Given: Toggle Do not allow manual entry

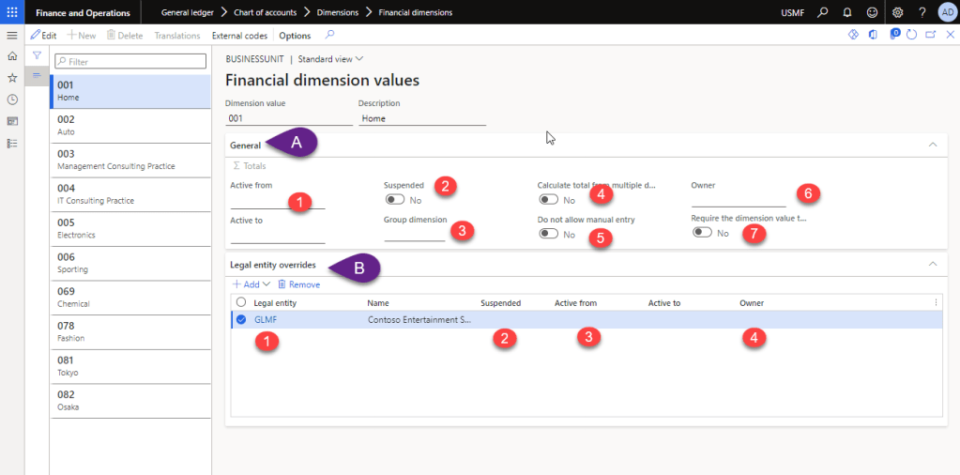Looking at the screenshot, I should coord(548,234).
